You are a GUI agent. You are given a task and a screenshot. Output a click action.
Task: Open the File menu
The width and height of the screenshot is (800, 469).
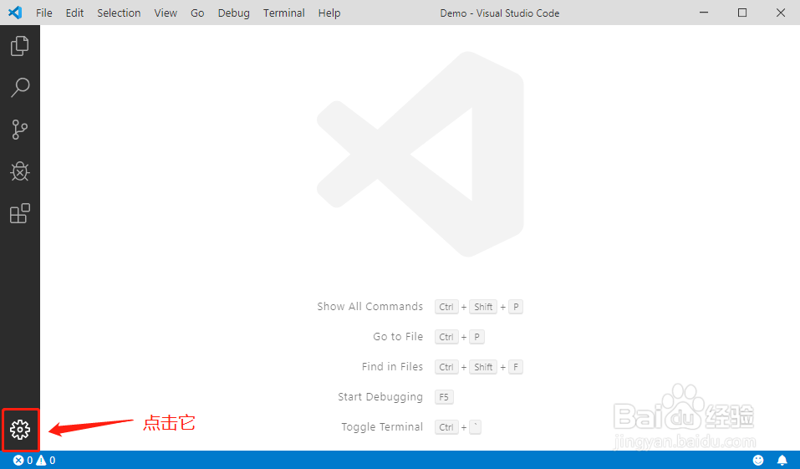point(43,13)
